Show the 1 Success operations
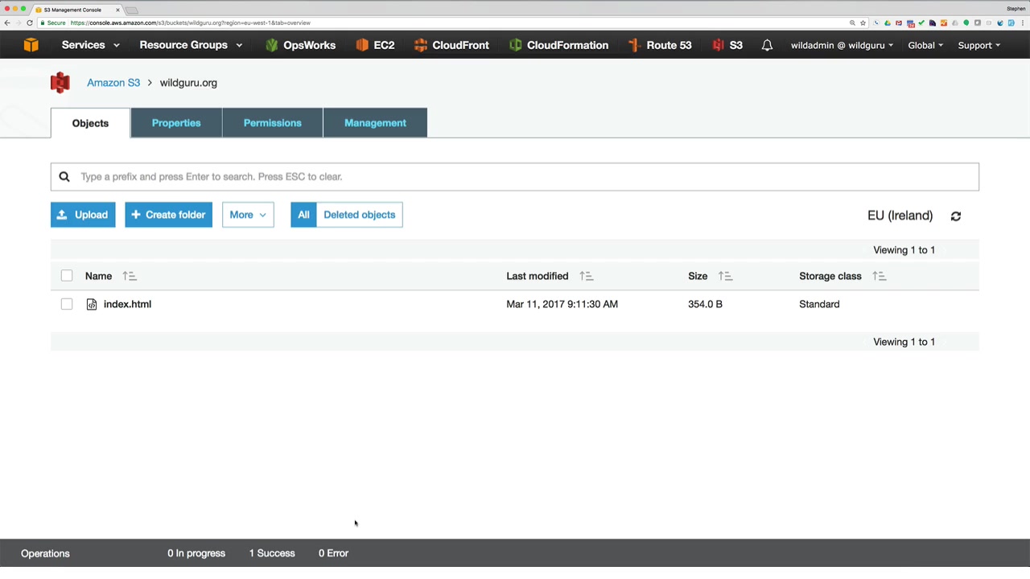 pos(272,553)
